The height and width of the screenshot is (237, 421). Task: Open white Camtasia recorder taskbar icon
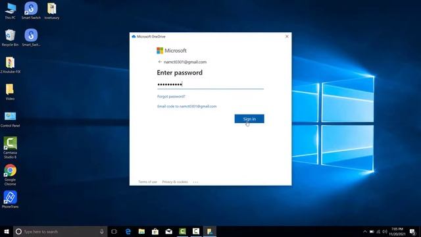click(x=196, y=231)
